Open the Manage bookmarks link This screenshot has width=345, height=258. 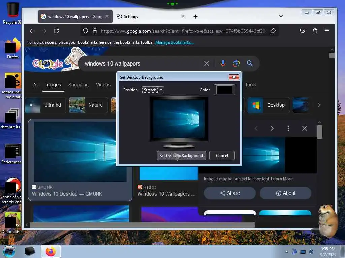coord(175,42)
